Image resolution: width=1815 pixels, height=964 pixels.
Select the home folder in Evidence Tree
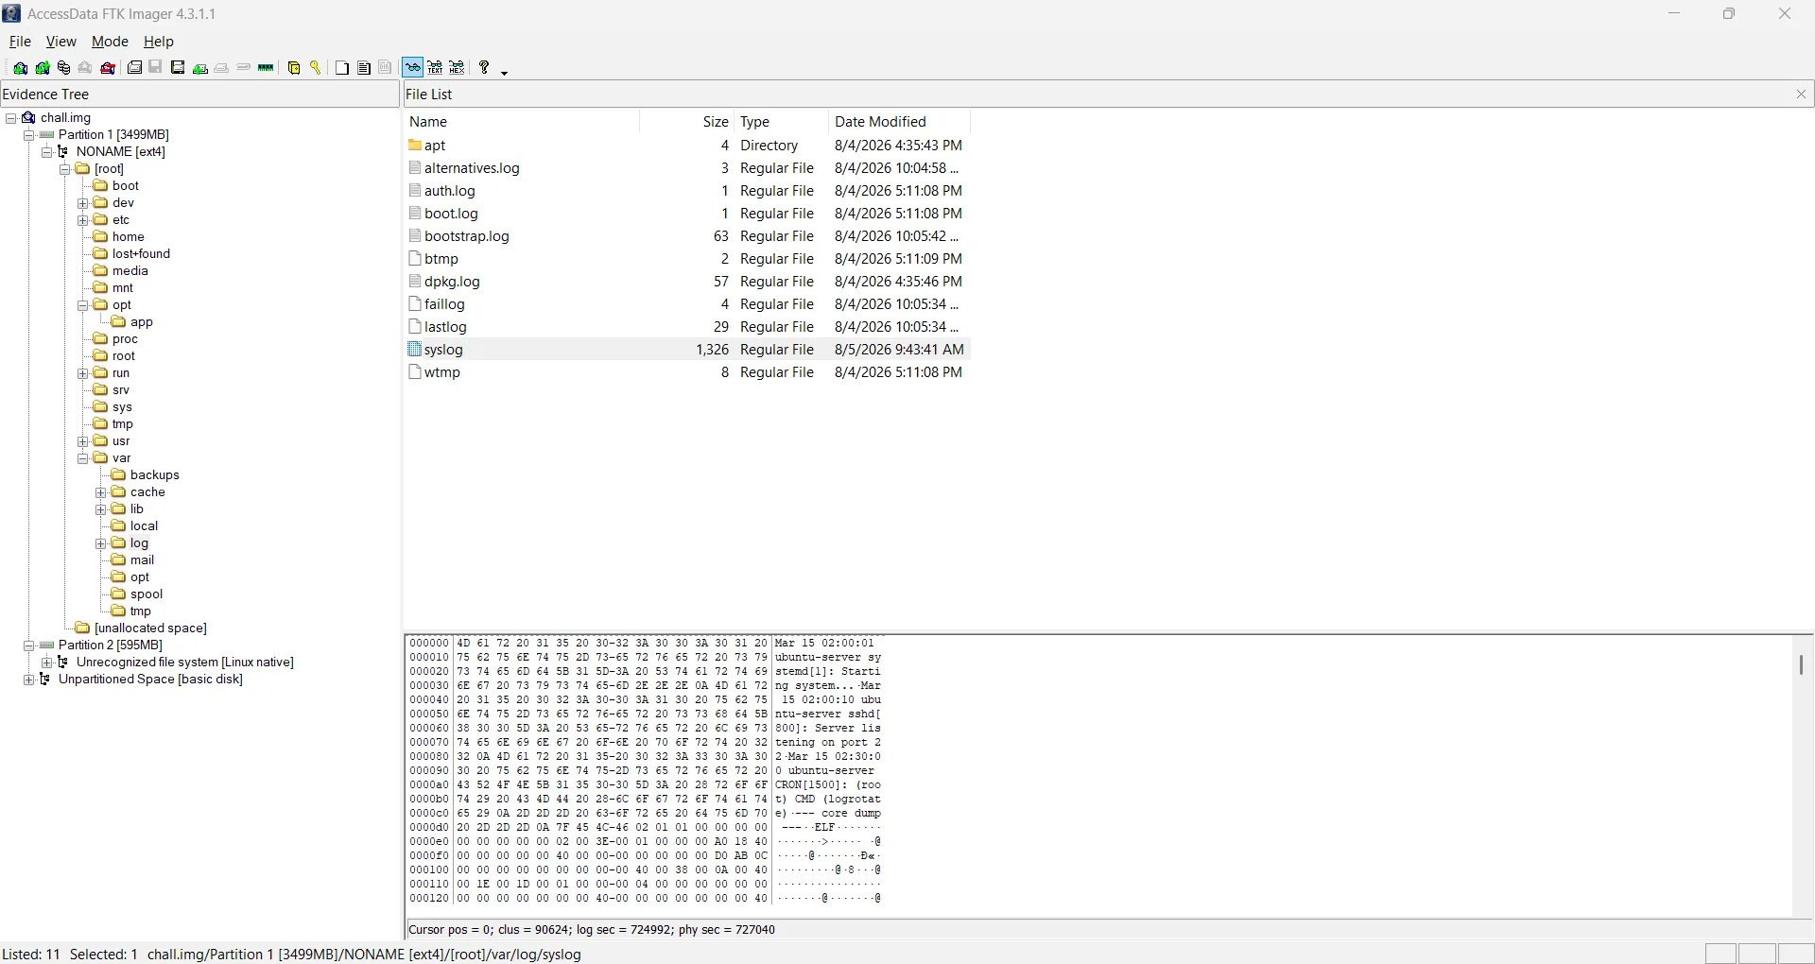click(119, 237)
